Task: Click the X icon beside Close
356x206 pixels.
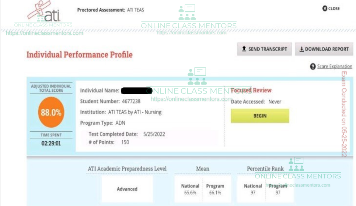Action: 325,8
